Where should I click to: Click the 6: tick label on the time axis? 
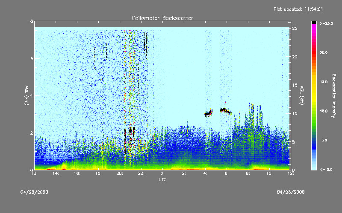[227, 173]
